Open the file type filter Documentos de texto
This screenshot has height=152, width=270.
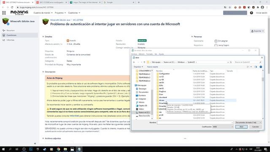coord(248,122)
